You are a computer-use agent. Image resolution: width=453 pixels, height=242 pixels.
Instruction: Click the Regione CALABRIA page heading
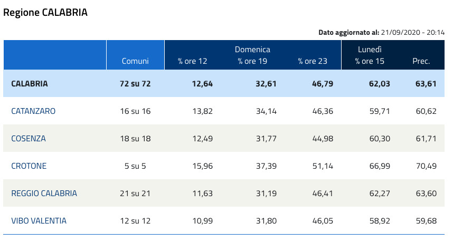pos(45,13)
